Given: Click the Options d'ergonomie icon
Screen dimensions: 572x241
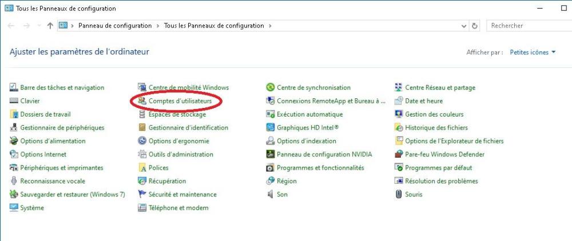Looking at the screenshot, I should tap(142, 141).
